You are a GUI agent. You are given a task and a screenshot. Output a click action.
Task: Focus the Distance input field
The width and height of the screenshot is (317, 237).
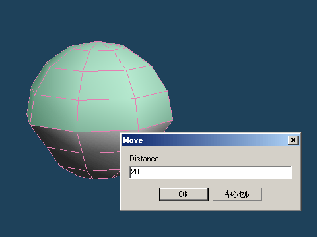[211, 172]
